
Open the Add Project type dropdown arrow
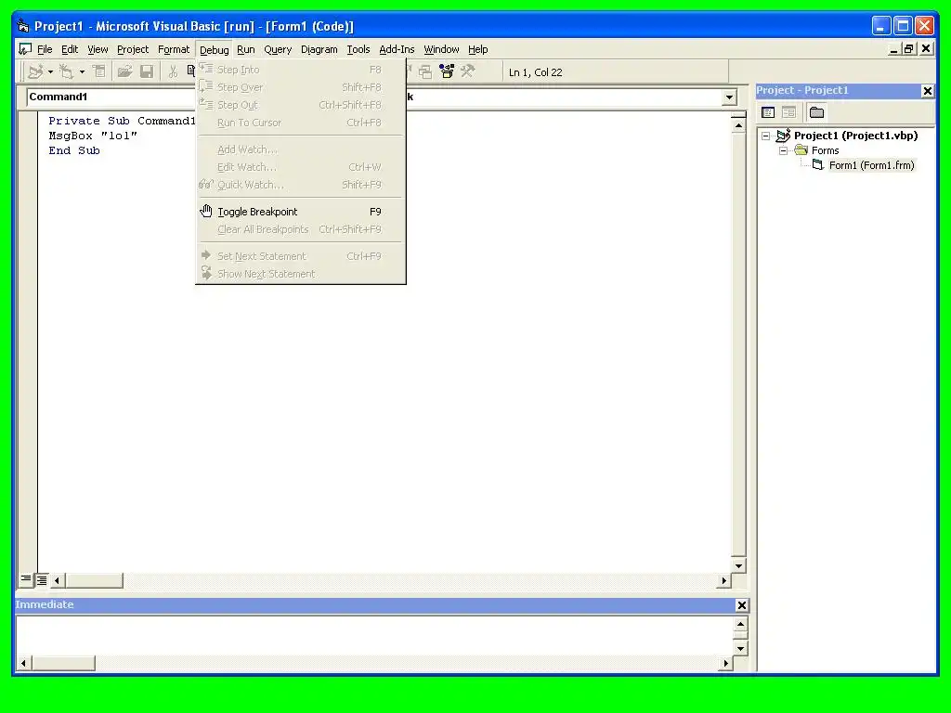tap(50, 71)
